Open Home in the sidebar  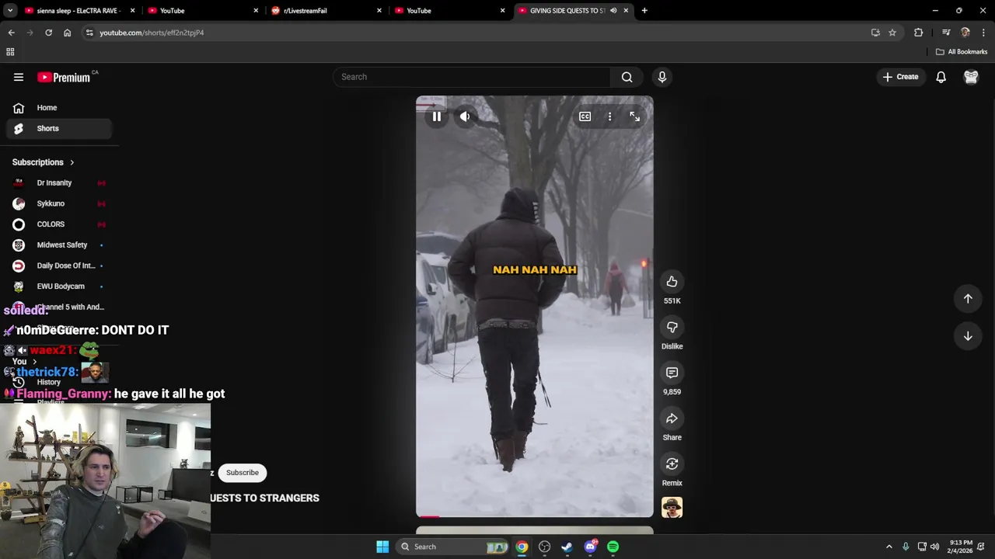click(59, 108)
